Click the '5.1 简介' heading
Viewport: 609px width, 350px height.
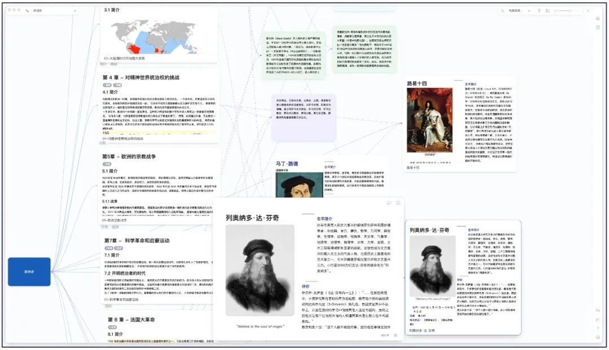(x=110, y=171)
